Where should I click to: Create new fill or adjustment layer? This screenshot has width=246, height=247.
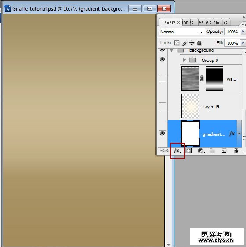tap(201, 151)
